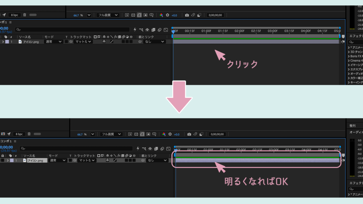Click region of interest icon in lower viewer
Image resolution: width=363 pixels, height=204 pixels.
click(149, 134)
